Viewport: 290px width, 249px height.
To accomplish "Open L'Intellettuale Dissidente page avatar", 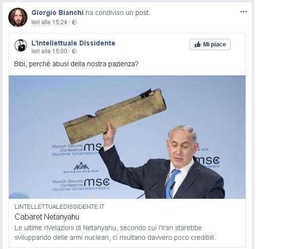I will pyautogui.click(x=21, y=45).
